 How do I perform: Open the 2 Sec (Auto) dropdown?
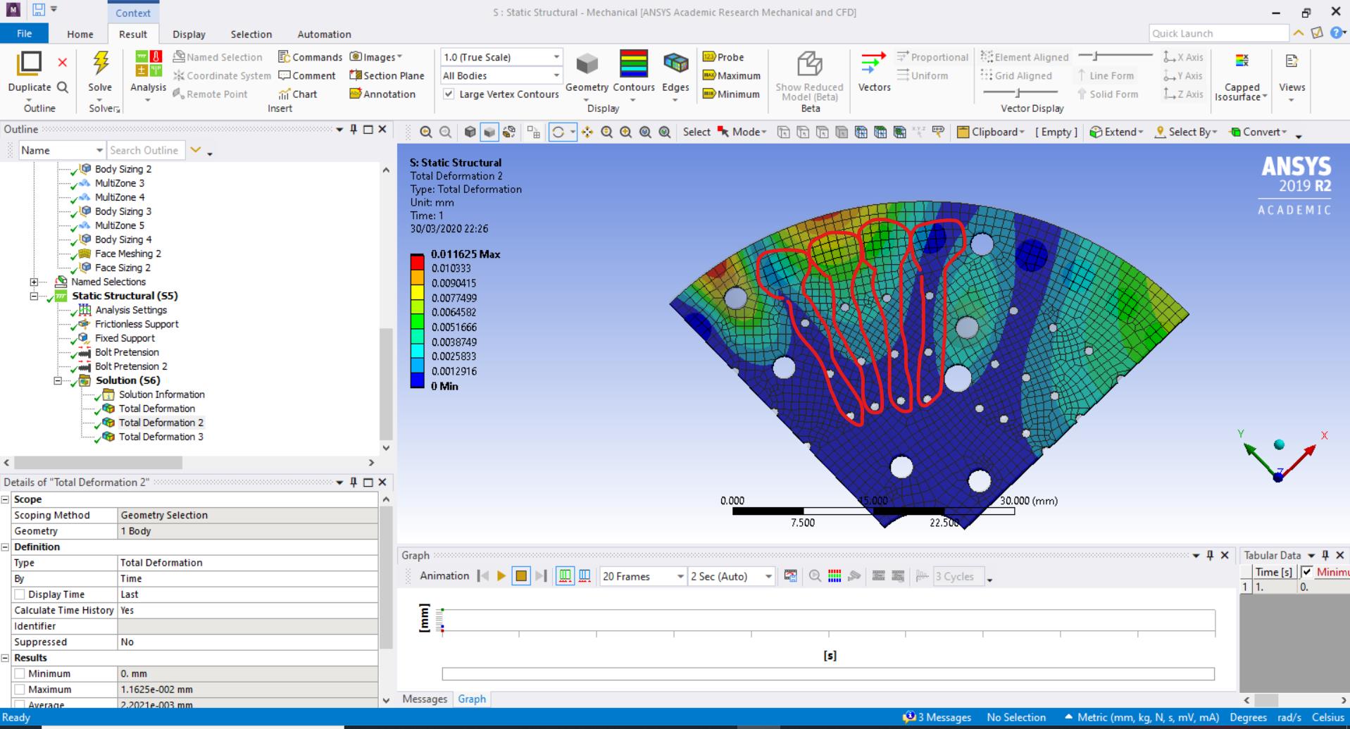[731, 576]
